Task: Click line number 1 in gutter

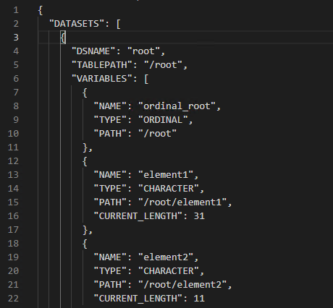Action: [x=16, y=10]
